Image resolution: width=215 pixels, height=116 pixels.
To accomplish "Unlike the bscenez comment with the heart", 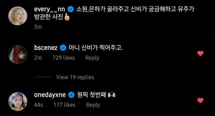I will pos(200,53).
